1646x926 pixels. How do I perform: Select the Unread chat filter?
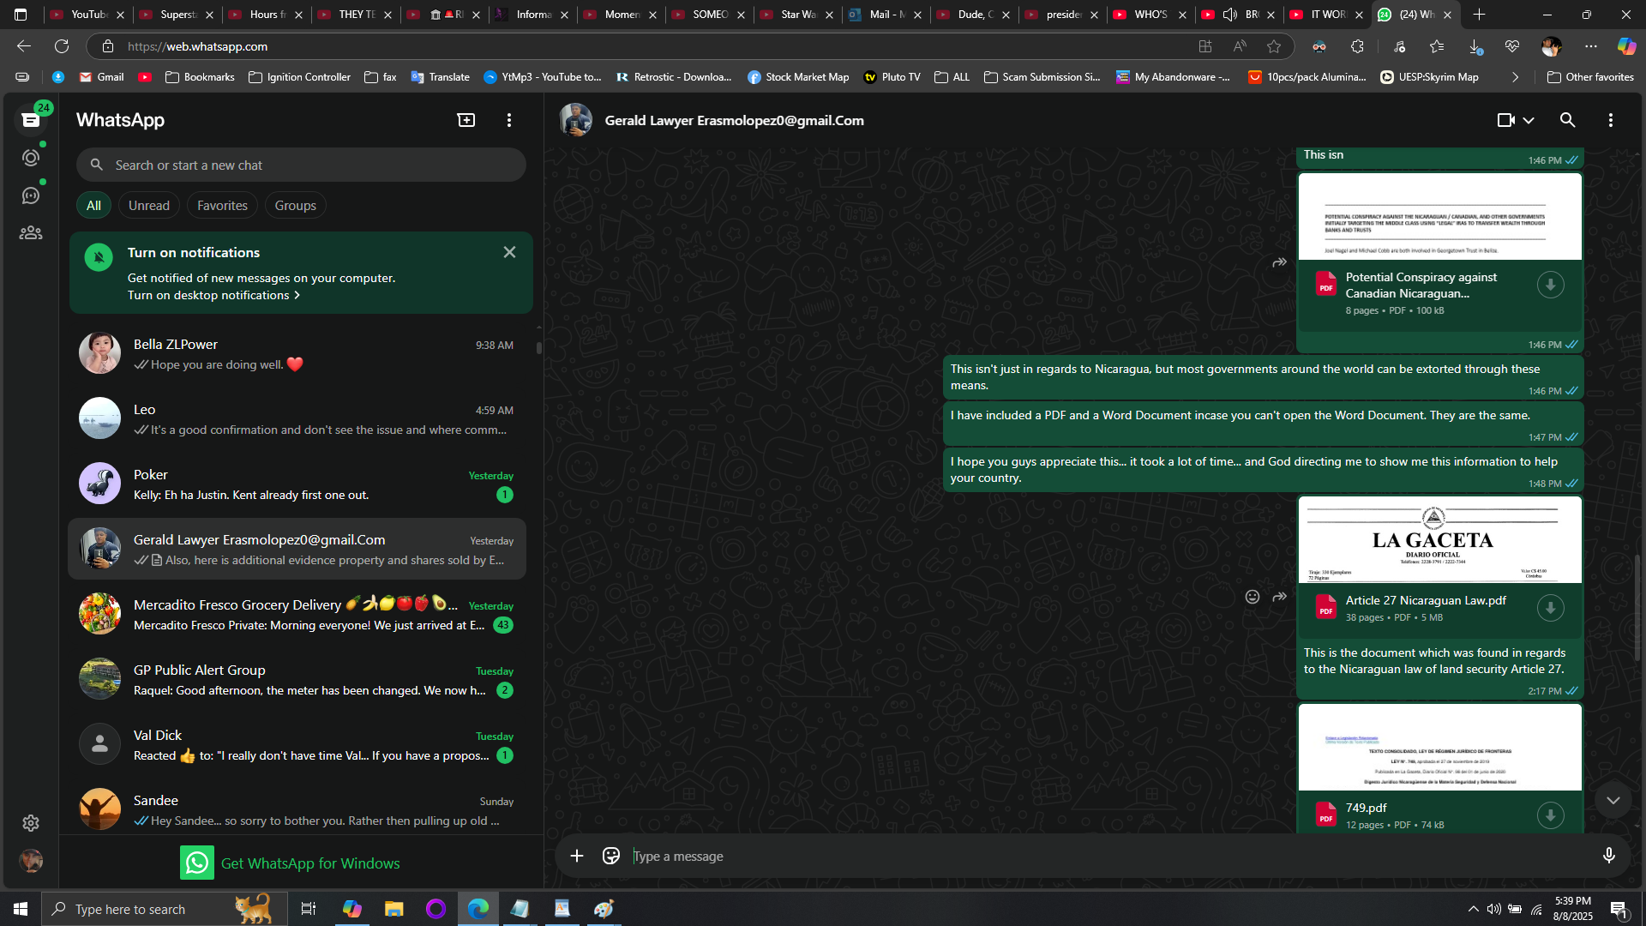[x=149, y=206]
